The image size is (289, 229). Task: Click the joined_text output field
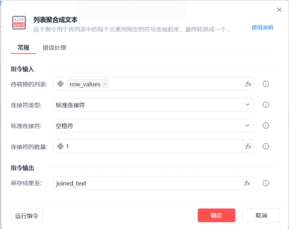148,183
